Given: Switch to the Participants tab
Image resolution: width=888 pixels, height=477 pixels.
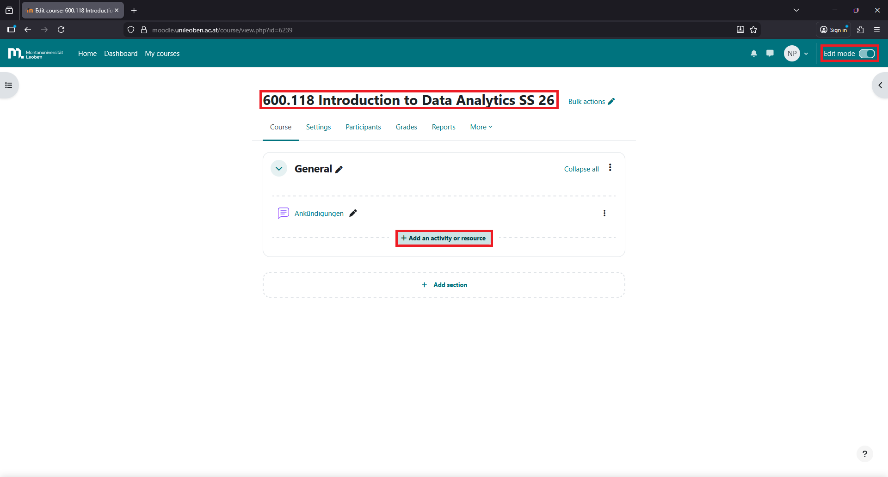Looking at the screenshot, I should coord(363,127).
